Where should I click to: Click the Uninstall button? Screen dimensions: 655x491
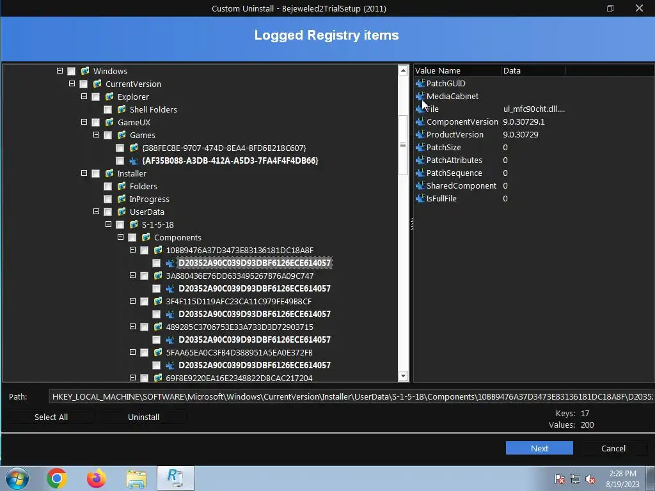tap(143, 417)
